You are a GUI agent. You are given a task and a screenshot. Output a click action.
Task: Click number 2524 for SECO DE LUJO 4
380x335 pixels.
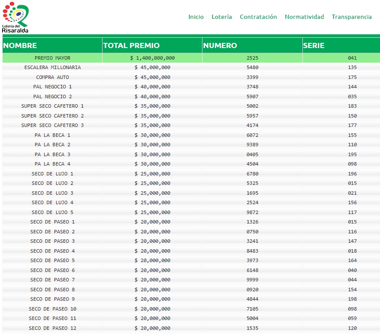tap(252, 202)
